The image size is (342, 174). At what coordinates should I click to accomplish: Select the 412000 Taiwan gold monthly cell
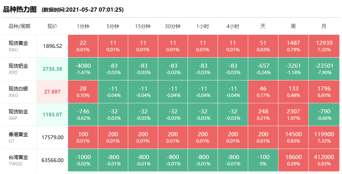tap(324, 160)
